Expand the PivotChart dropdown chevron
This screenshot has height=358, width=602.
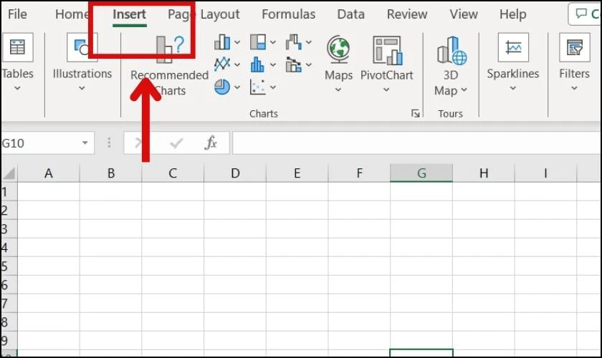386,89
